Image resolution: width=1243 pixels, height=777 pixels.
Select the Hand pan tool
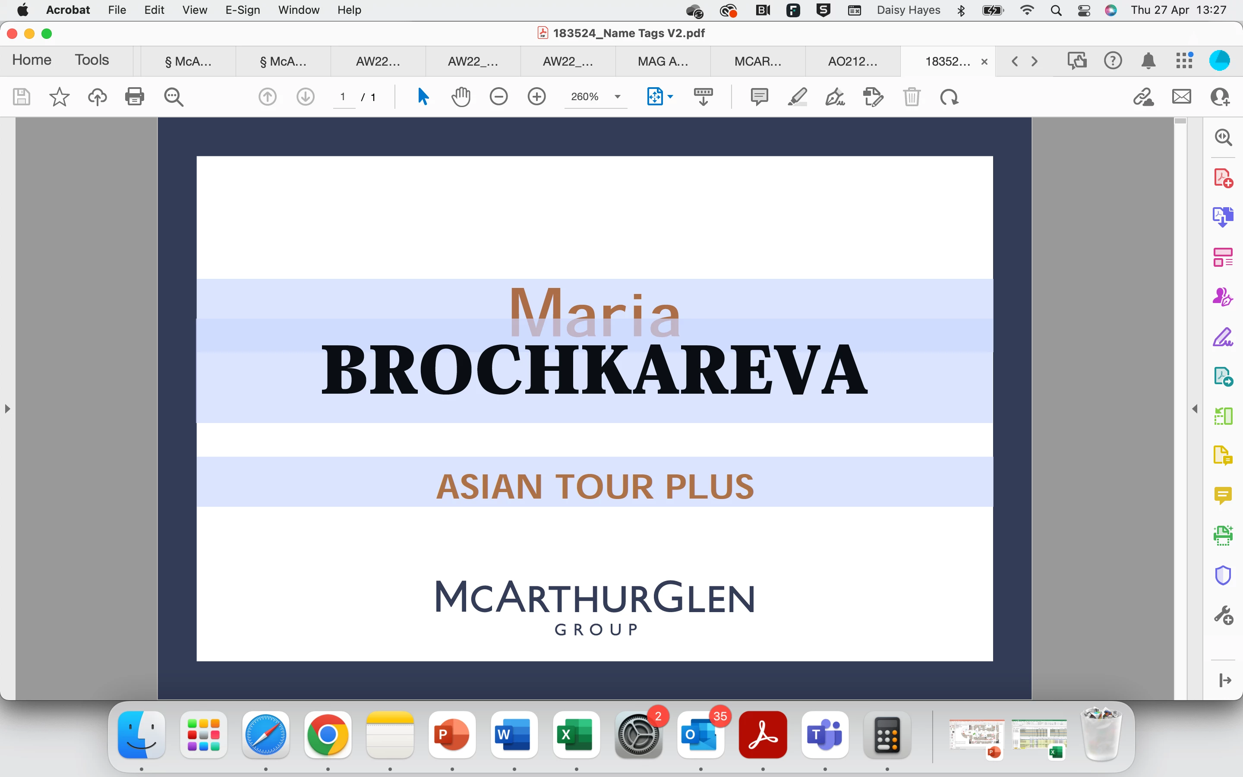(x=461, y=97)
